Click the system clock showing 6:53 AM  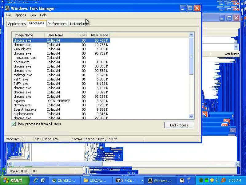[235, 180]
